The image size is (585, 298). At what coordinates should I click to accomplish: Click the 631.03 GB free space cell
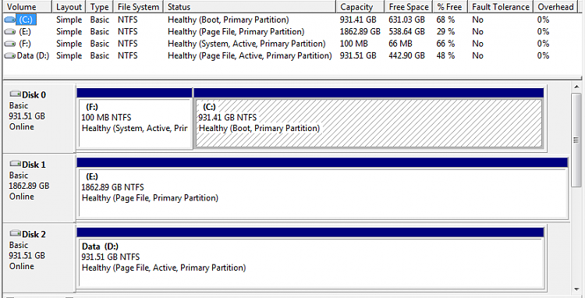click(406, 20)
